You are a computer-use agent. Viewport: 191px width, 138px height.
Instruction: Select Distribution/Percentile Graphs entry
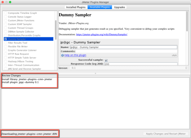[24, 35]
